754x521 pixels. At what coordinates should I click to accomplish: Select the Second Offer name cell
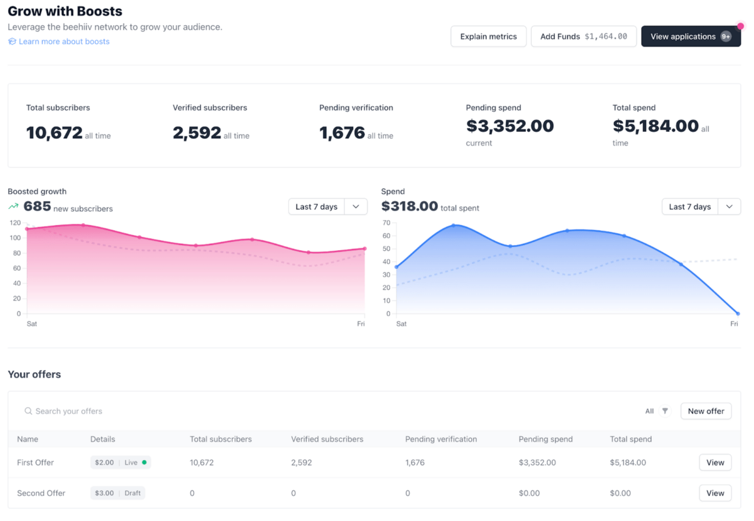(x=41, y=493)
